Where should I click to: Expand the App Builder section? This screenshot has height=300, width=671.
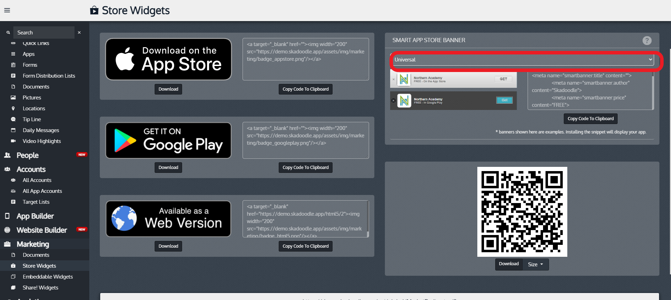[35, 216]
